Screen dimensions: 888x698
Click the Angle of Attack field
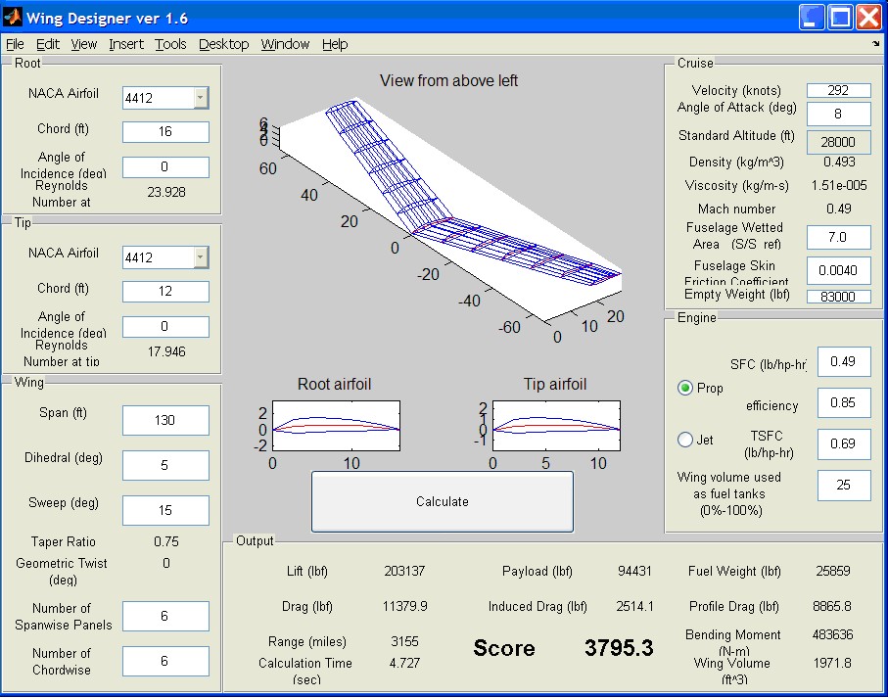pyautogui.click(x=838, y=114)
